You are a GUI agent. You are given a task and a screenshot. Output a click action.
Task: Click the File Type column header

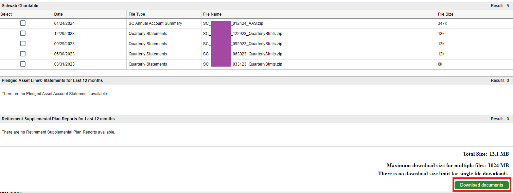click(137, 14)
